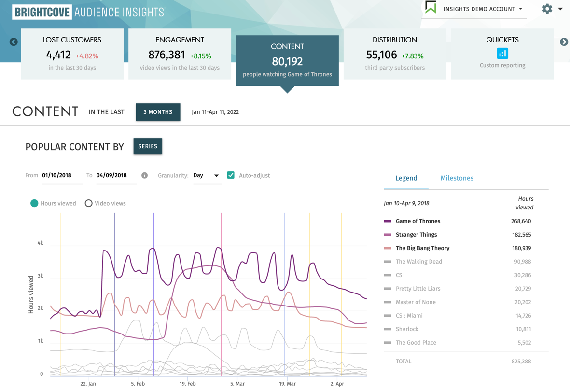Toggle the Auto-adjust checkbox

[x=231, y=175]
